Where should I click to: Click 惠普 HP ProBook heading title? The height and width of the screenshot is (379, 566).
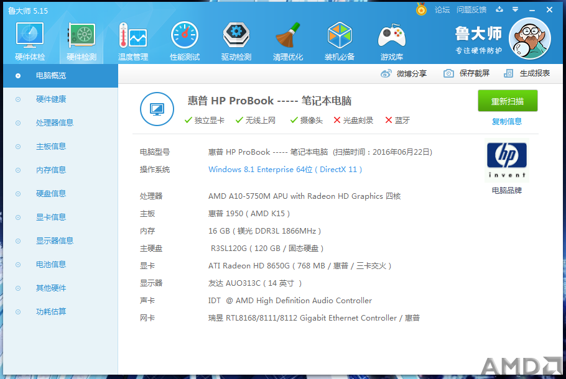(x=270, y=101)
